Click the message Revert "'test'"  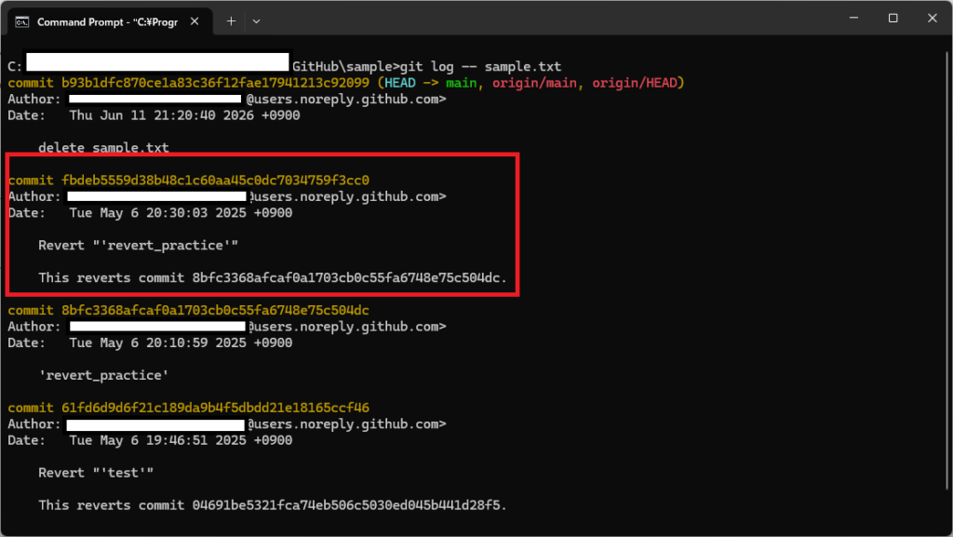click(x=96, y=473)
